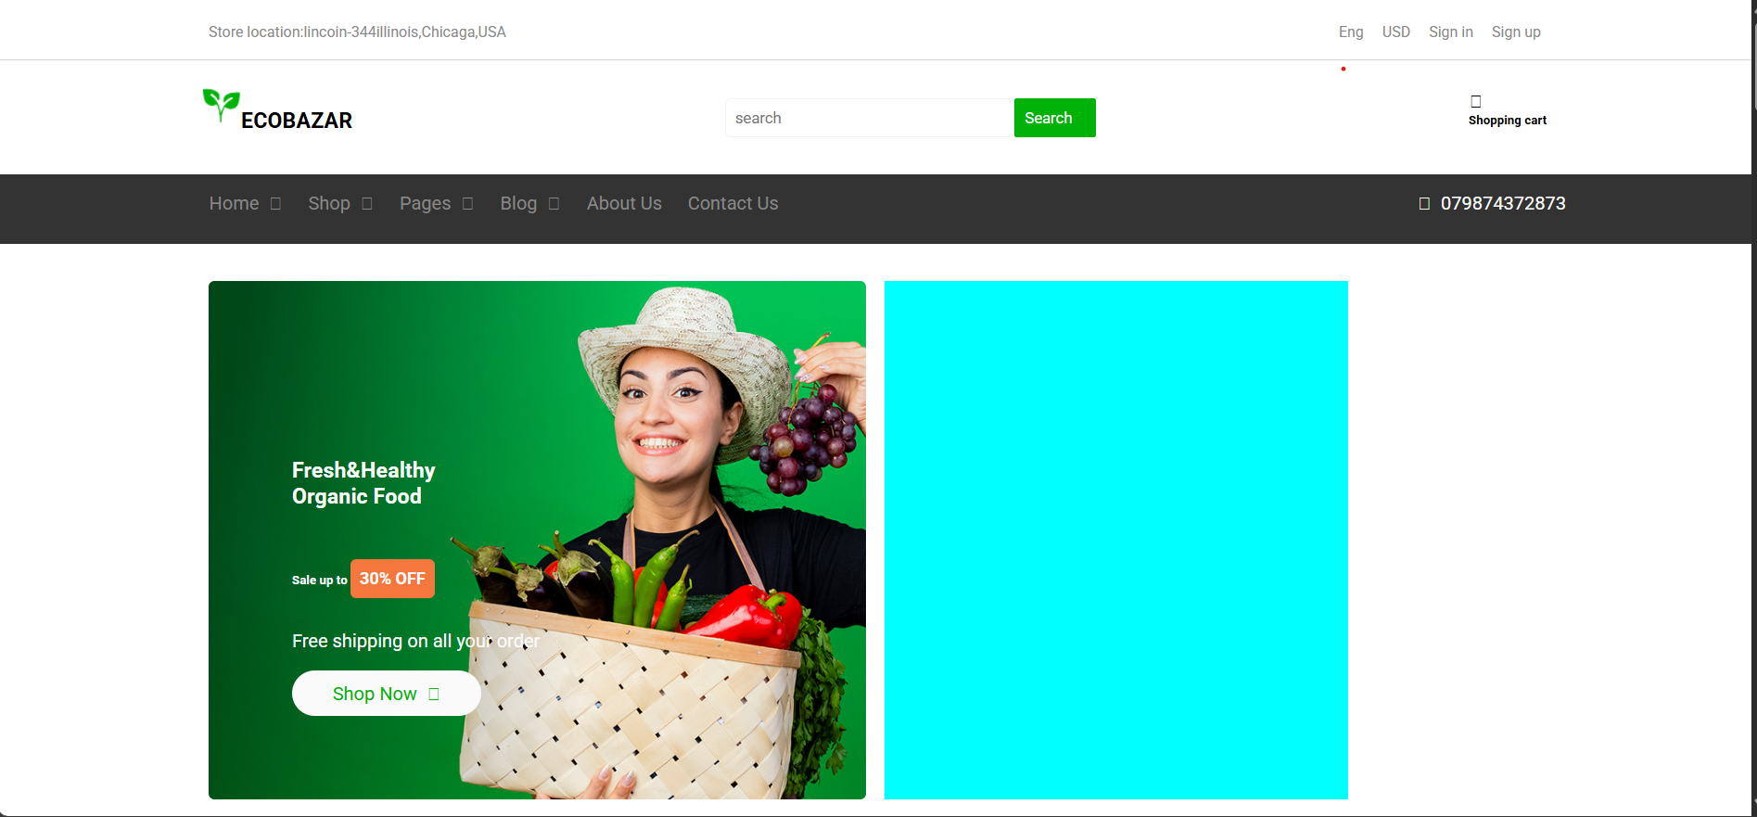This screenshot has height=817, width=1757.
Task: Open the About Us page
Action: click(624, 203)
